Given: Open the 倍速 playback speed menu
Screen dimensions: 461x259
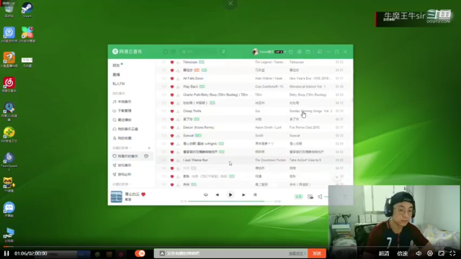Looking at the screenshot, I should (x=402, y=253).
